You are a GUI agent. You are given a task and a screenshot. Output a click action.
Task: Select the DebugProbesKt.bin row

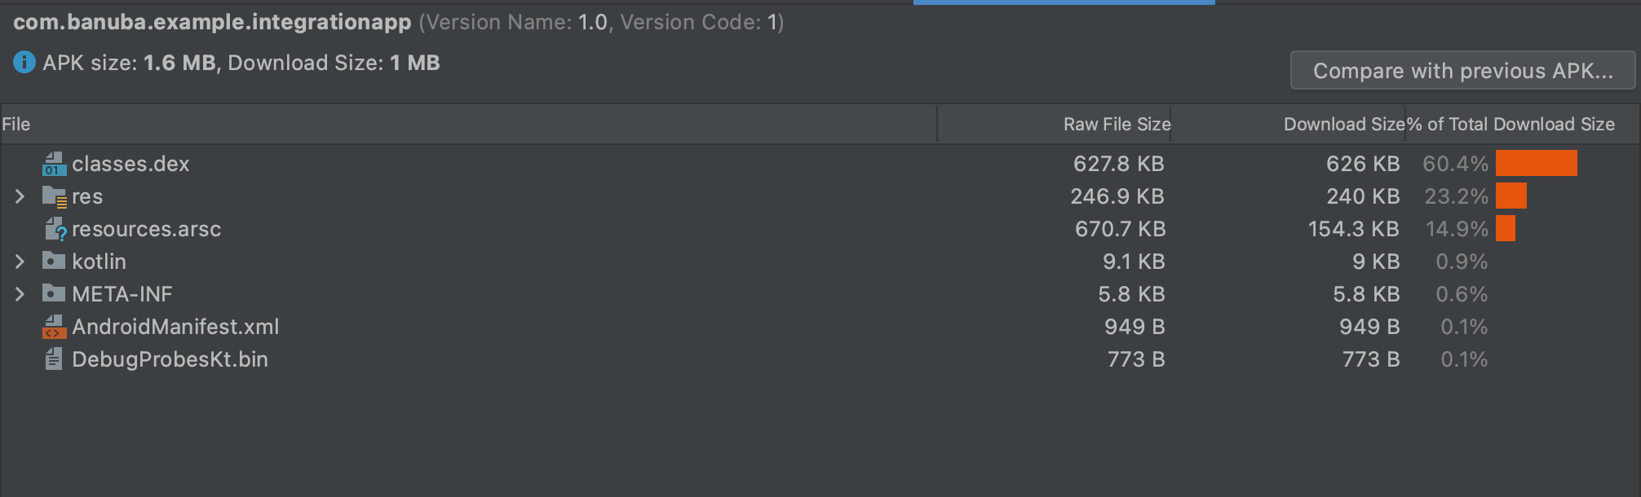tap(819, 359)
